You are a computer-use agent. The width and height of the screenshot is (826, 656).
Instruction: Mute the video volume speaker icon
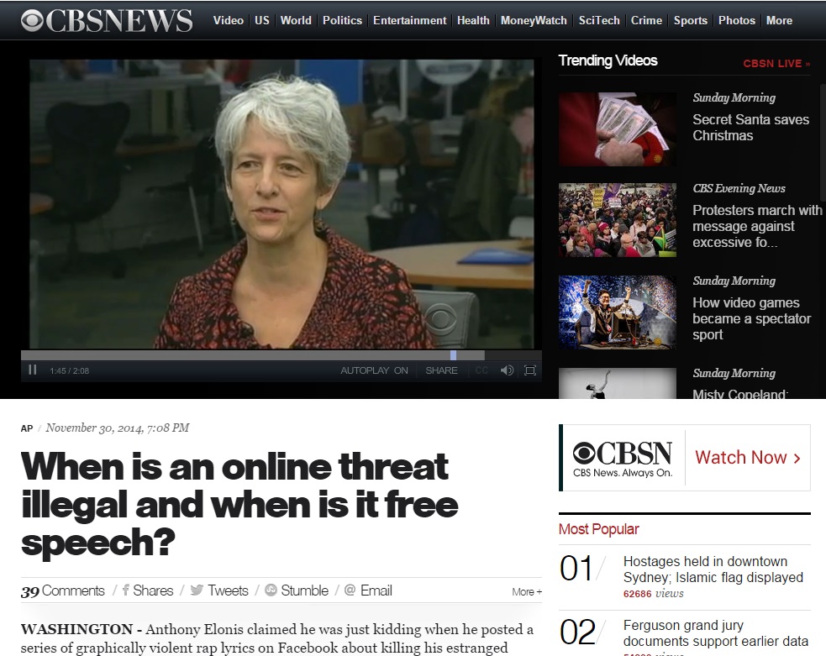(x=507, y=370)
